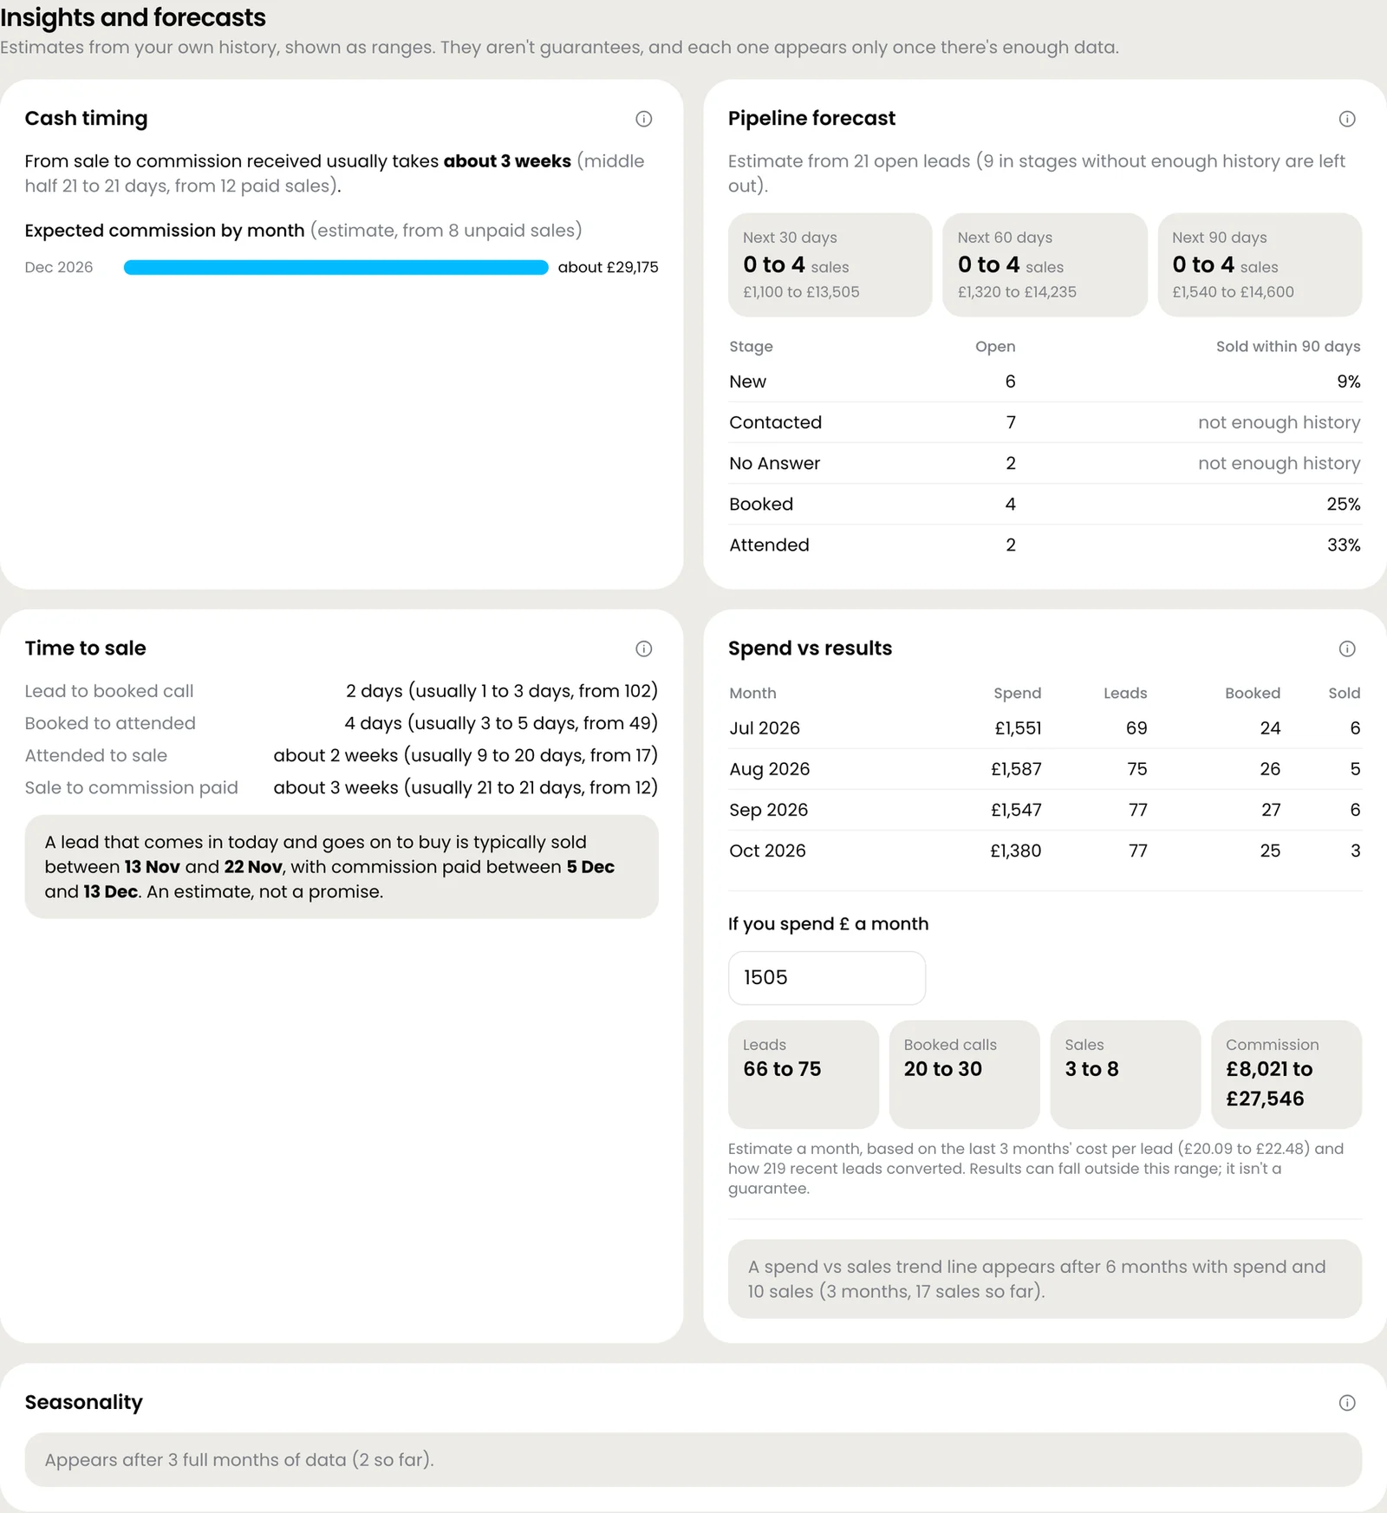Click the 'Attended to sale' label
The height and width of the screenshot is (1513, 1387).
tap(96, 755)
